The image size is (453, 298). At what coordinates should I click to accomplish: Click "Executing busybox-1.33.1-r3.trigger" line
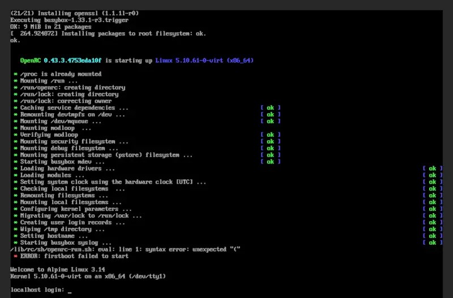pyautogui.click(x=69, y=20)
